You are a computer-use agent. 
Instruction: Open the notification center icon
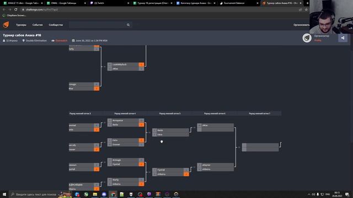pyautogui.click(x=347, y=194)
